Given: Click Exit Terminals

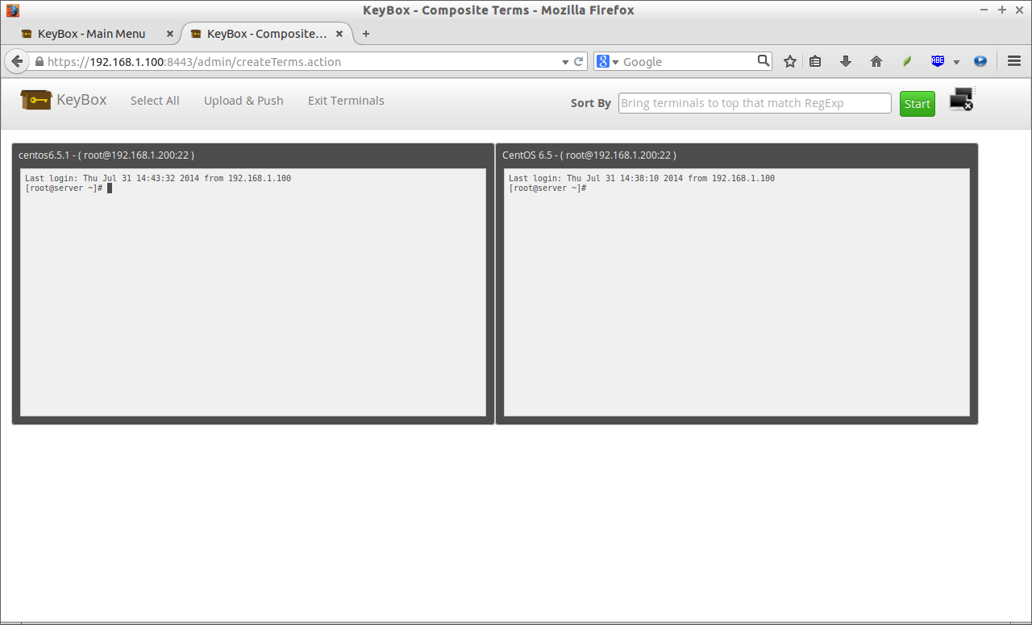Looking at the screenshot, I should [x=346, y=101].
